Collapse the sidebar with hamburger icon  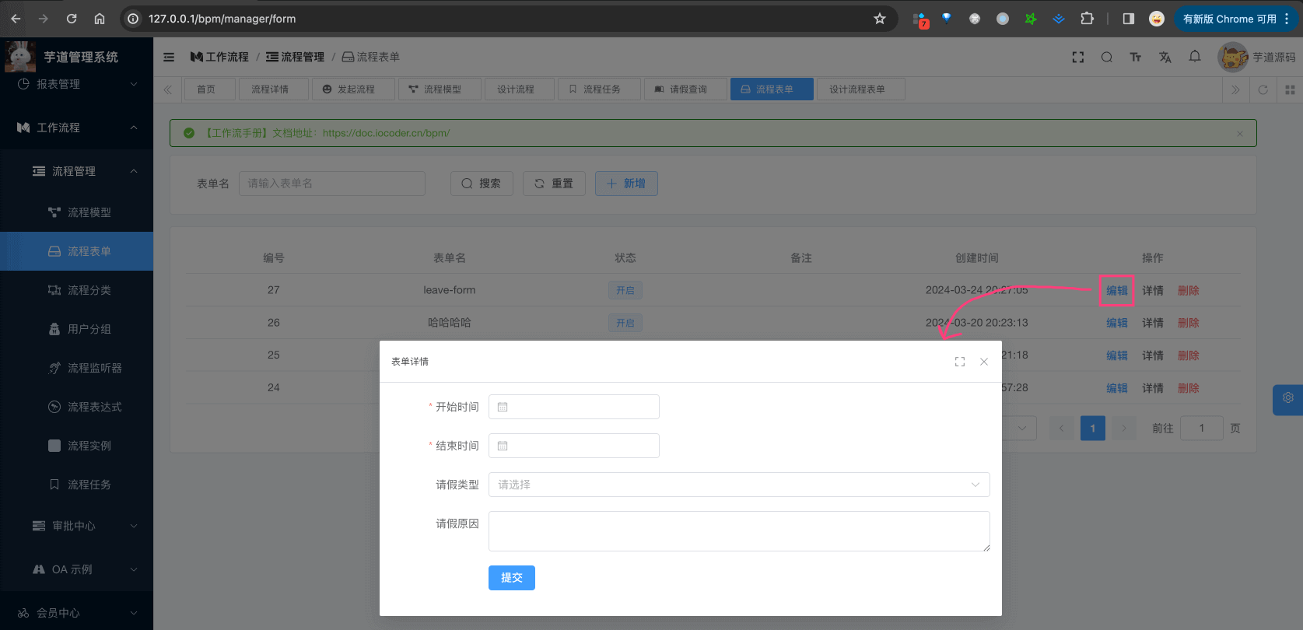tap(169, 57)
